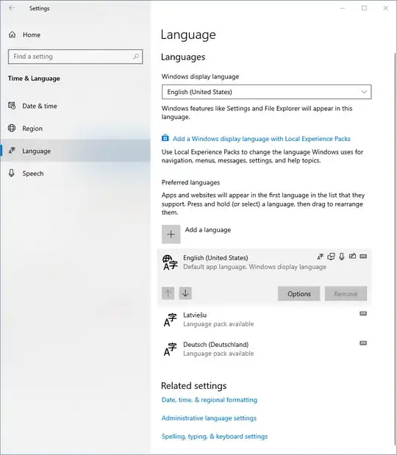Click the keyboard icon on the Latviešu row
397x455 pixels.
[363, 313]
